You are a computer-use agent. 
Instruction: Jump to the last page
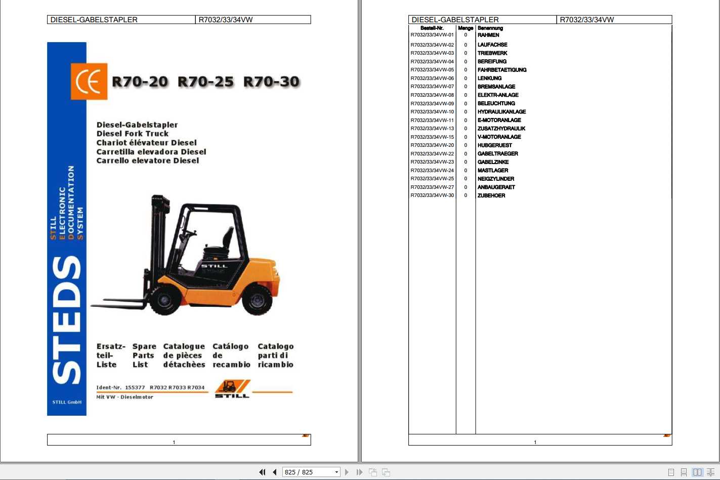coord(359,472)
